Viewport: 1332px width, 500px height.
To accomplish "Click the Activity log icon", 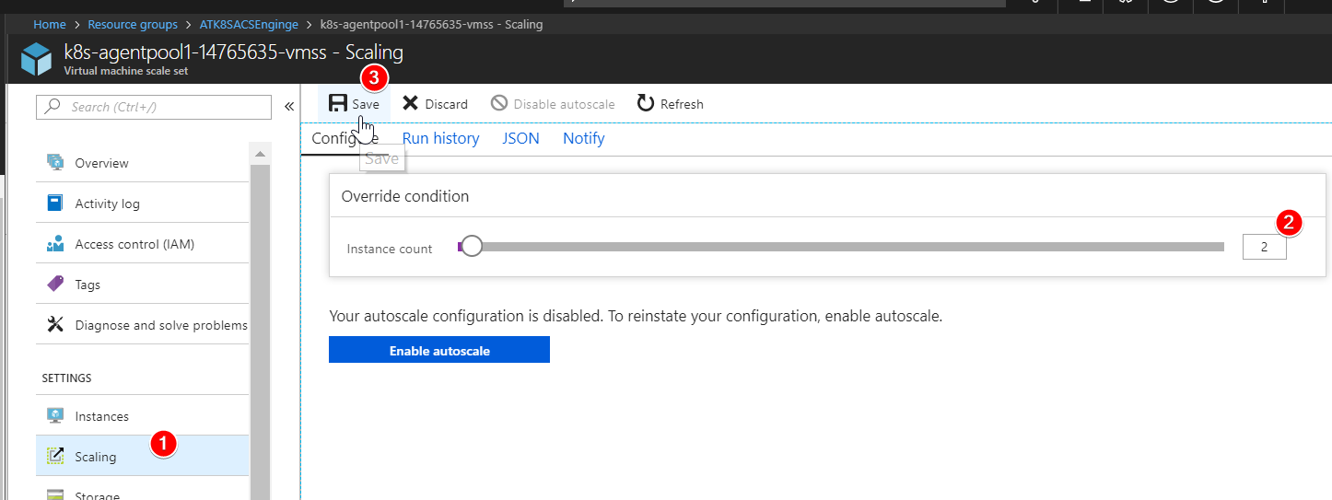I will click(x=55, y=203).
